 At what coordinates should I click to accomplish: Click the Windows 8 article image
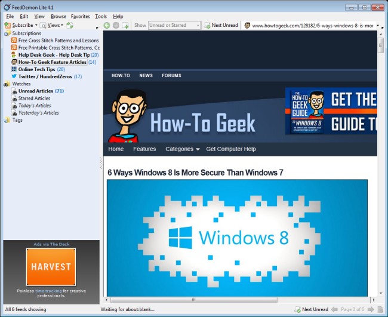237,238
